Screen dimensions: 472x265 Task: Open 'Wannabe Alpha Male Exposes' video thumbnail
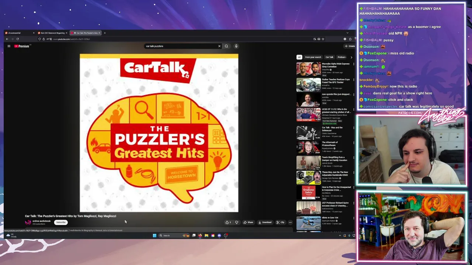(309, 69)
